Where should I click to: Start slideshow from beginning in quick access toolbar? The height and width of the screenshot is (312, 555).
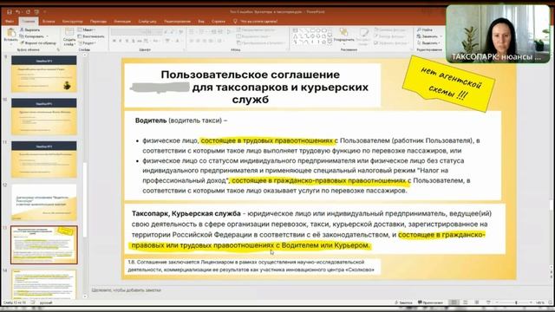(x=36, y=12)
